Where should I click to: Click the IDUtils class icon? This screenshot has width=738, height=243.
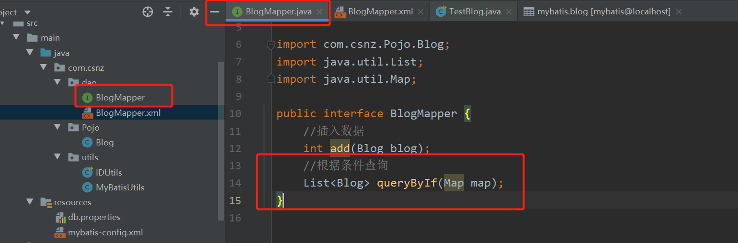point(87,172)
